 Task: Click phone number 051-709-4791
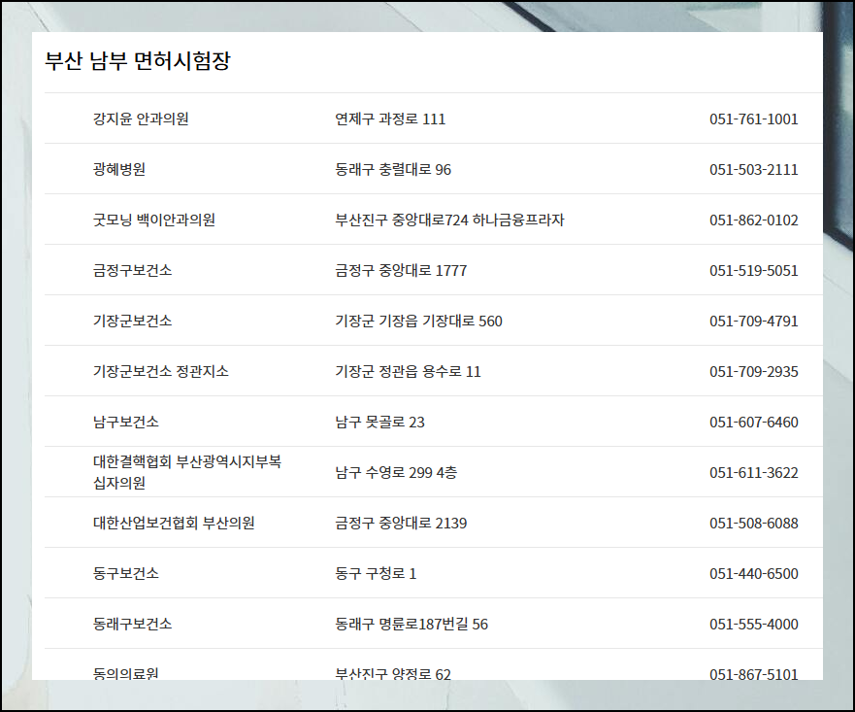(753, 321)
